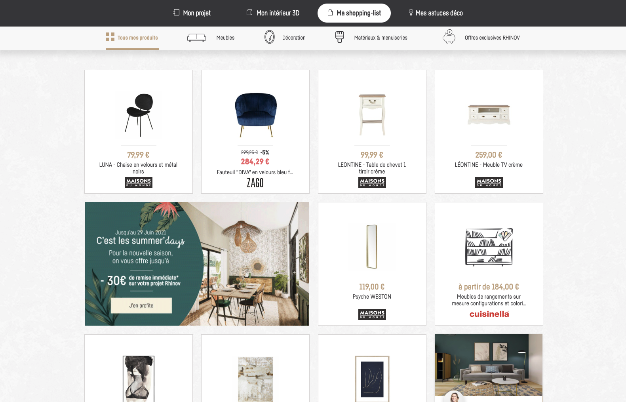Select the paintbrush icon for Matériaux & menuiseries
626x402 pixels.
[x=340, y=37]
